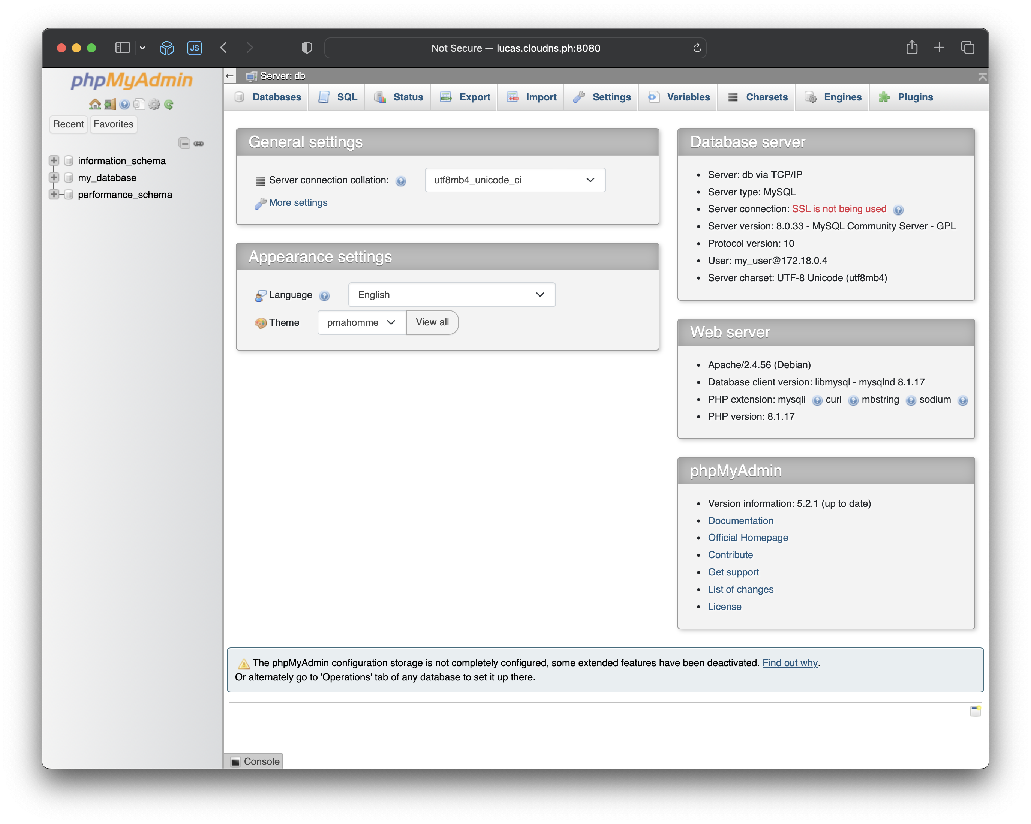Expand the information_schema tree node

point(54,161)
